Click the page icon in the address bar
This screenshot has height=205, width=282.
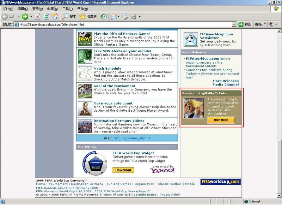point(16,24)
